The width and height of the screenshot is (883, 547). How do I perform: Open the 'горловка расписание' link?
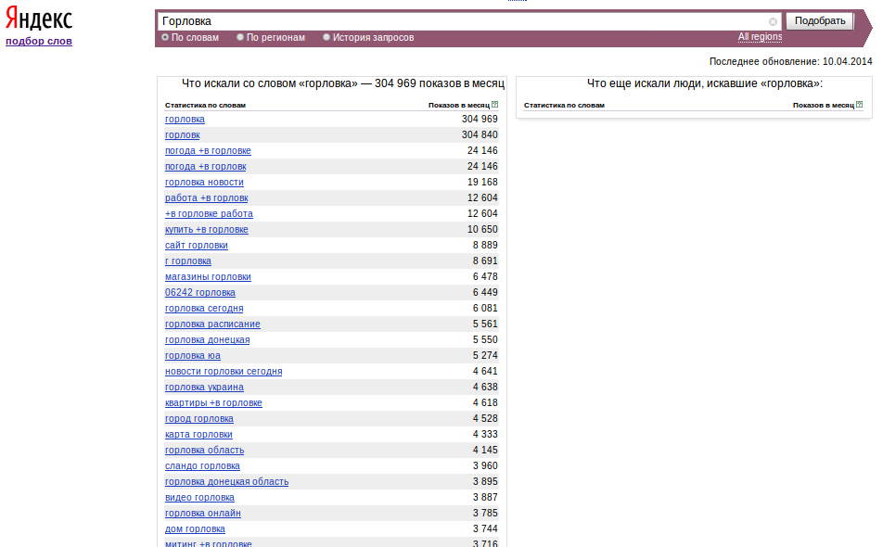212,324
